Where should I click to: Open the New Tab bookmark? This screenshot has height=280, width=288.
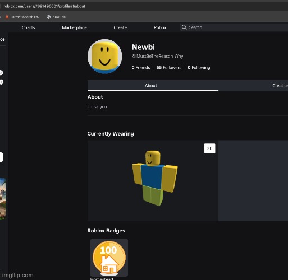(56, 17)
